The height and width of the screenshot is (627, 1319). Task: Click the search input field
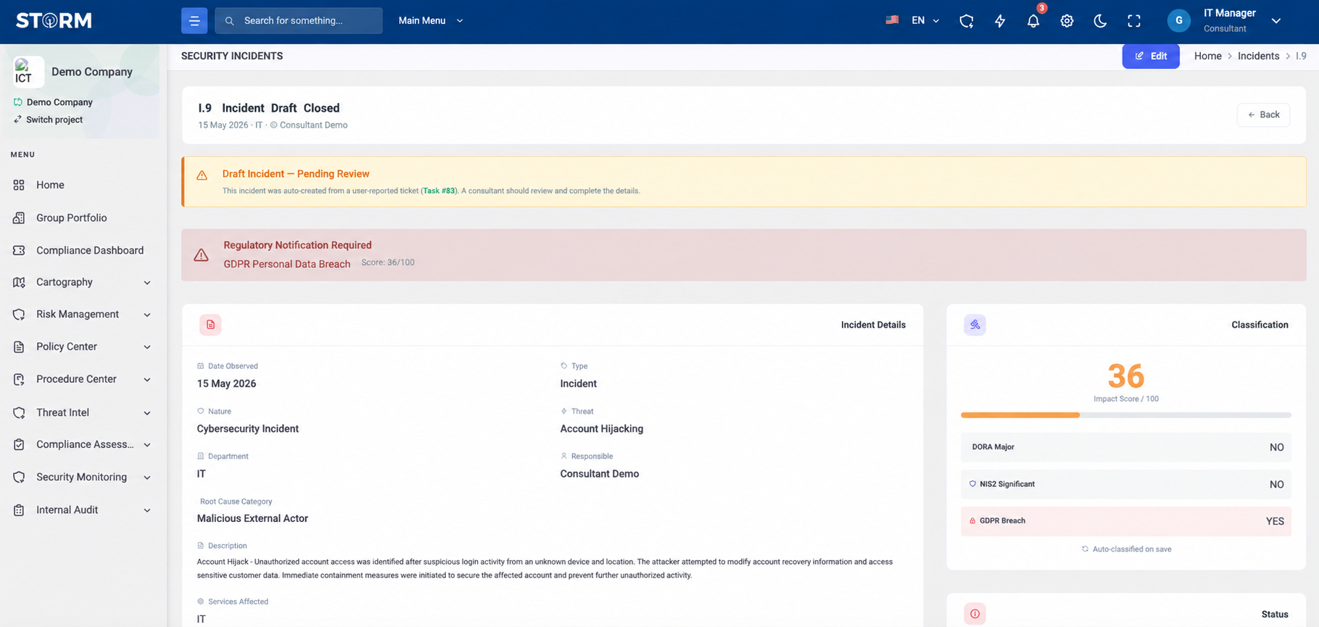[x=299, y=20]
